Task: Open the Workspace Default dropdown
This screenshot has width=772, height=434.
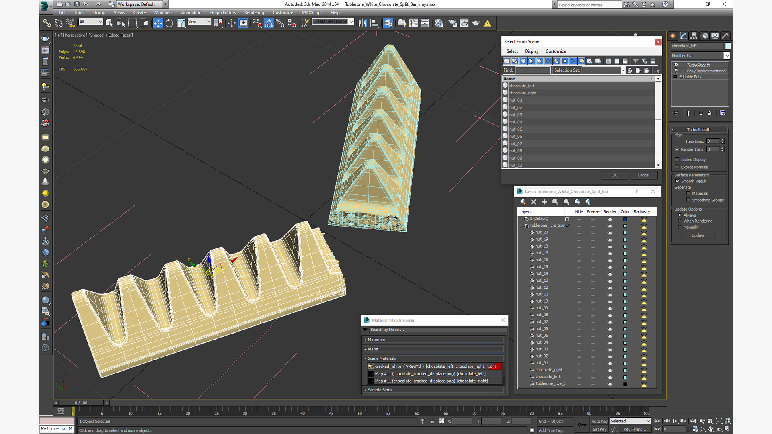Action: coord(139,4)
